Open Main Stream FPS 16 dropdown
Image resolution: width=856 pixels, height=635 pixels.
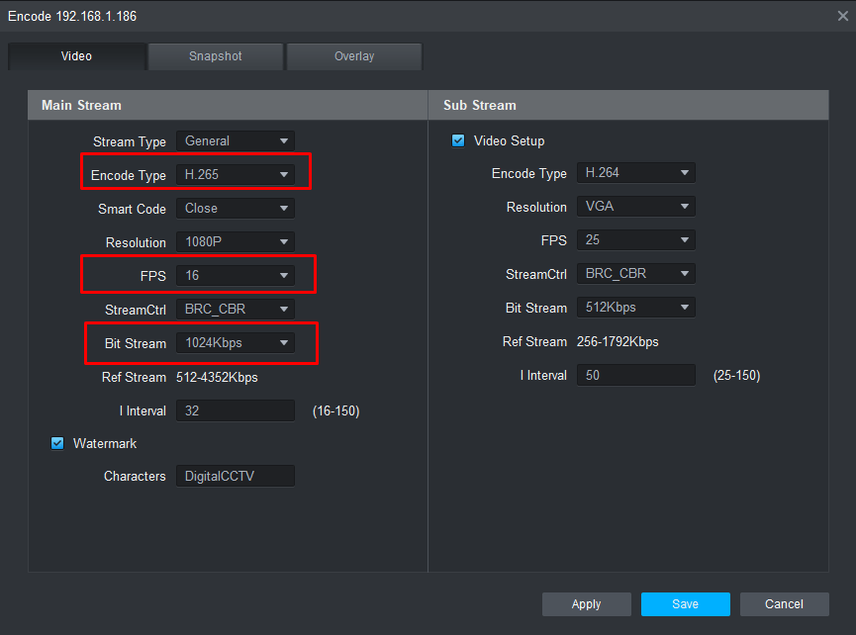[x=236, y=276]
